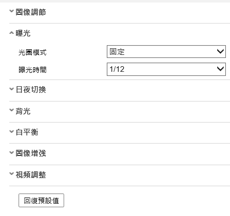
Task: Click the chevron icon beside 視頻調整
Action: (x=11, y=174)
